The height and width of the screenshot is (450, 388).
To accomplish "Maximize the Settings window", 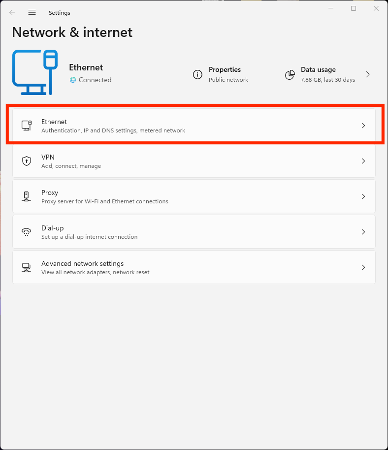I will 354,8.
